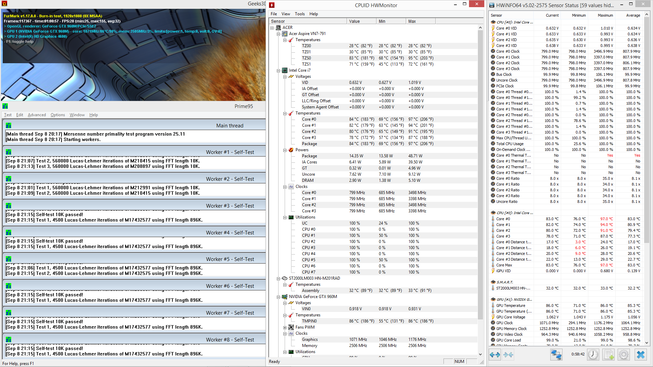Click HWMonitor vertical scrollbar down arrow
This screenshot has width=653, height=367.
coord(480,354)
